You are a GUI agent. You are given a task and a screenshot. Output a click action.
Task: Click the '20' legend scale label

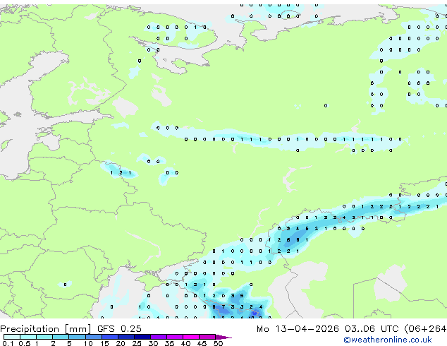121,343
